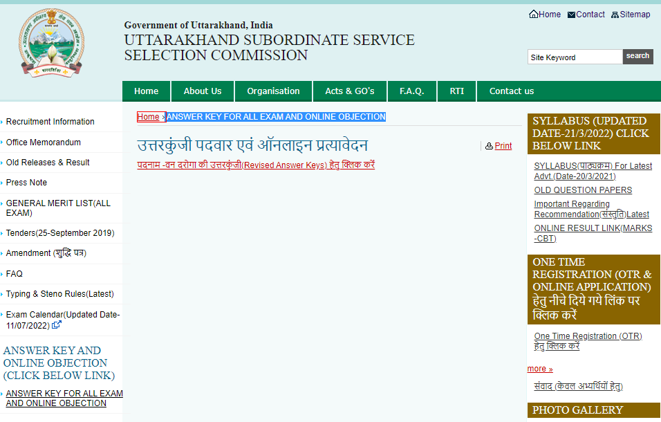The height and width of the screenshot is (422, 661).
Task: Open the Revised Answer Keys Hindi link
Action: 256,165
